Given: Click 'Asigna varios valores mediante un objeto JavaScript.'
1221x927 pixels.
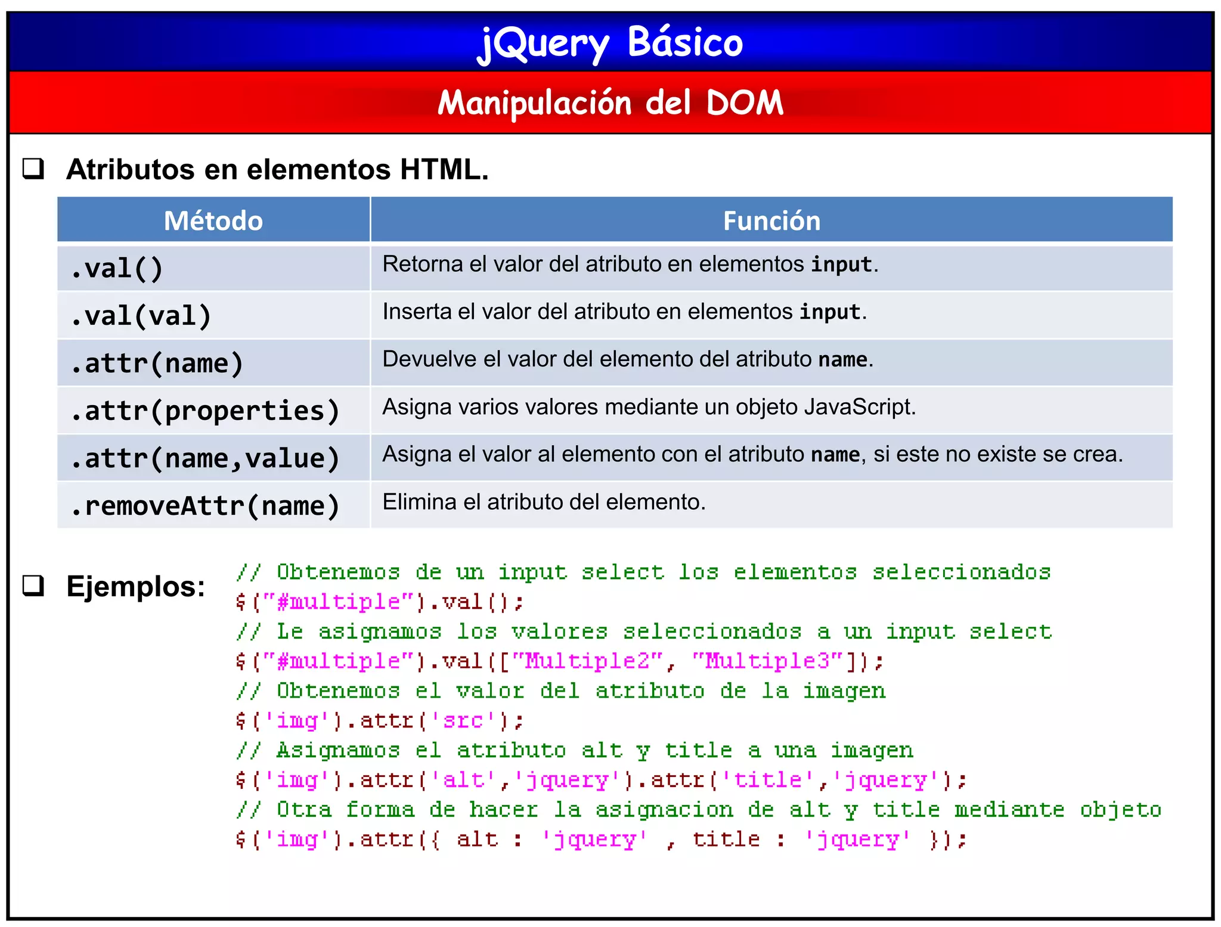Looking at the screenshot, I should pos(649,407).
